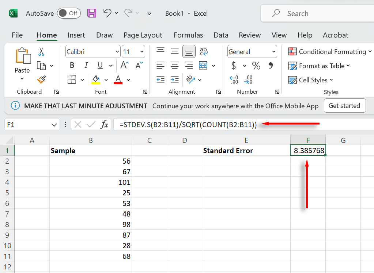Switch to the Formulas ribbon tab
This screenshot has width=374, height=273.
[x=188, y=35]
